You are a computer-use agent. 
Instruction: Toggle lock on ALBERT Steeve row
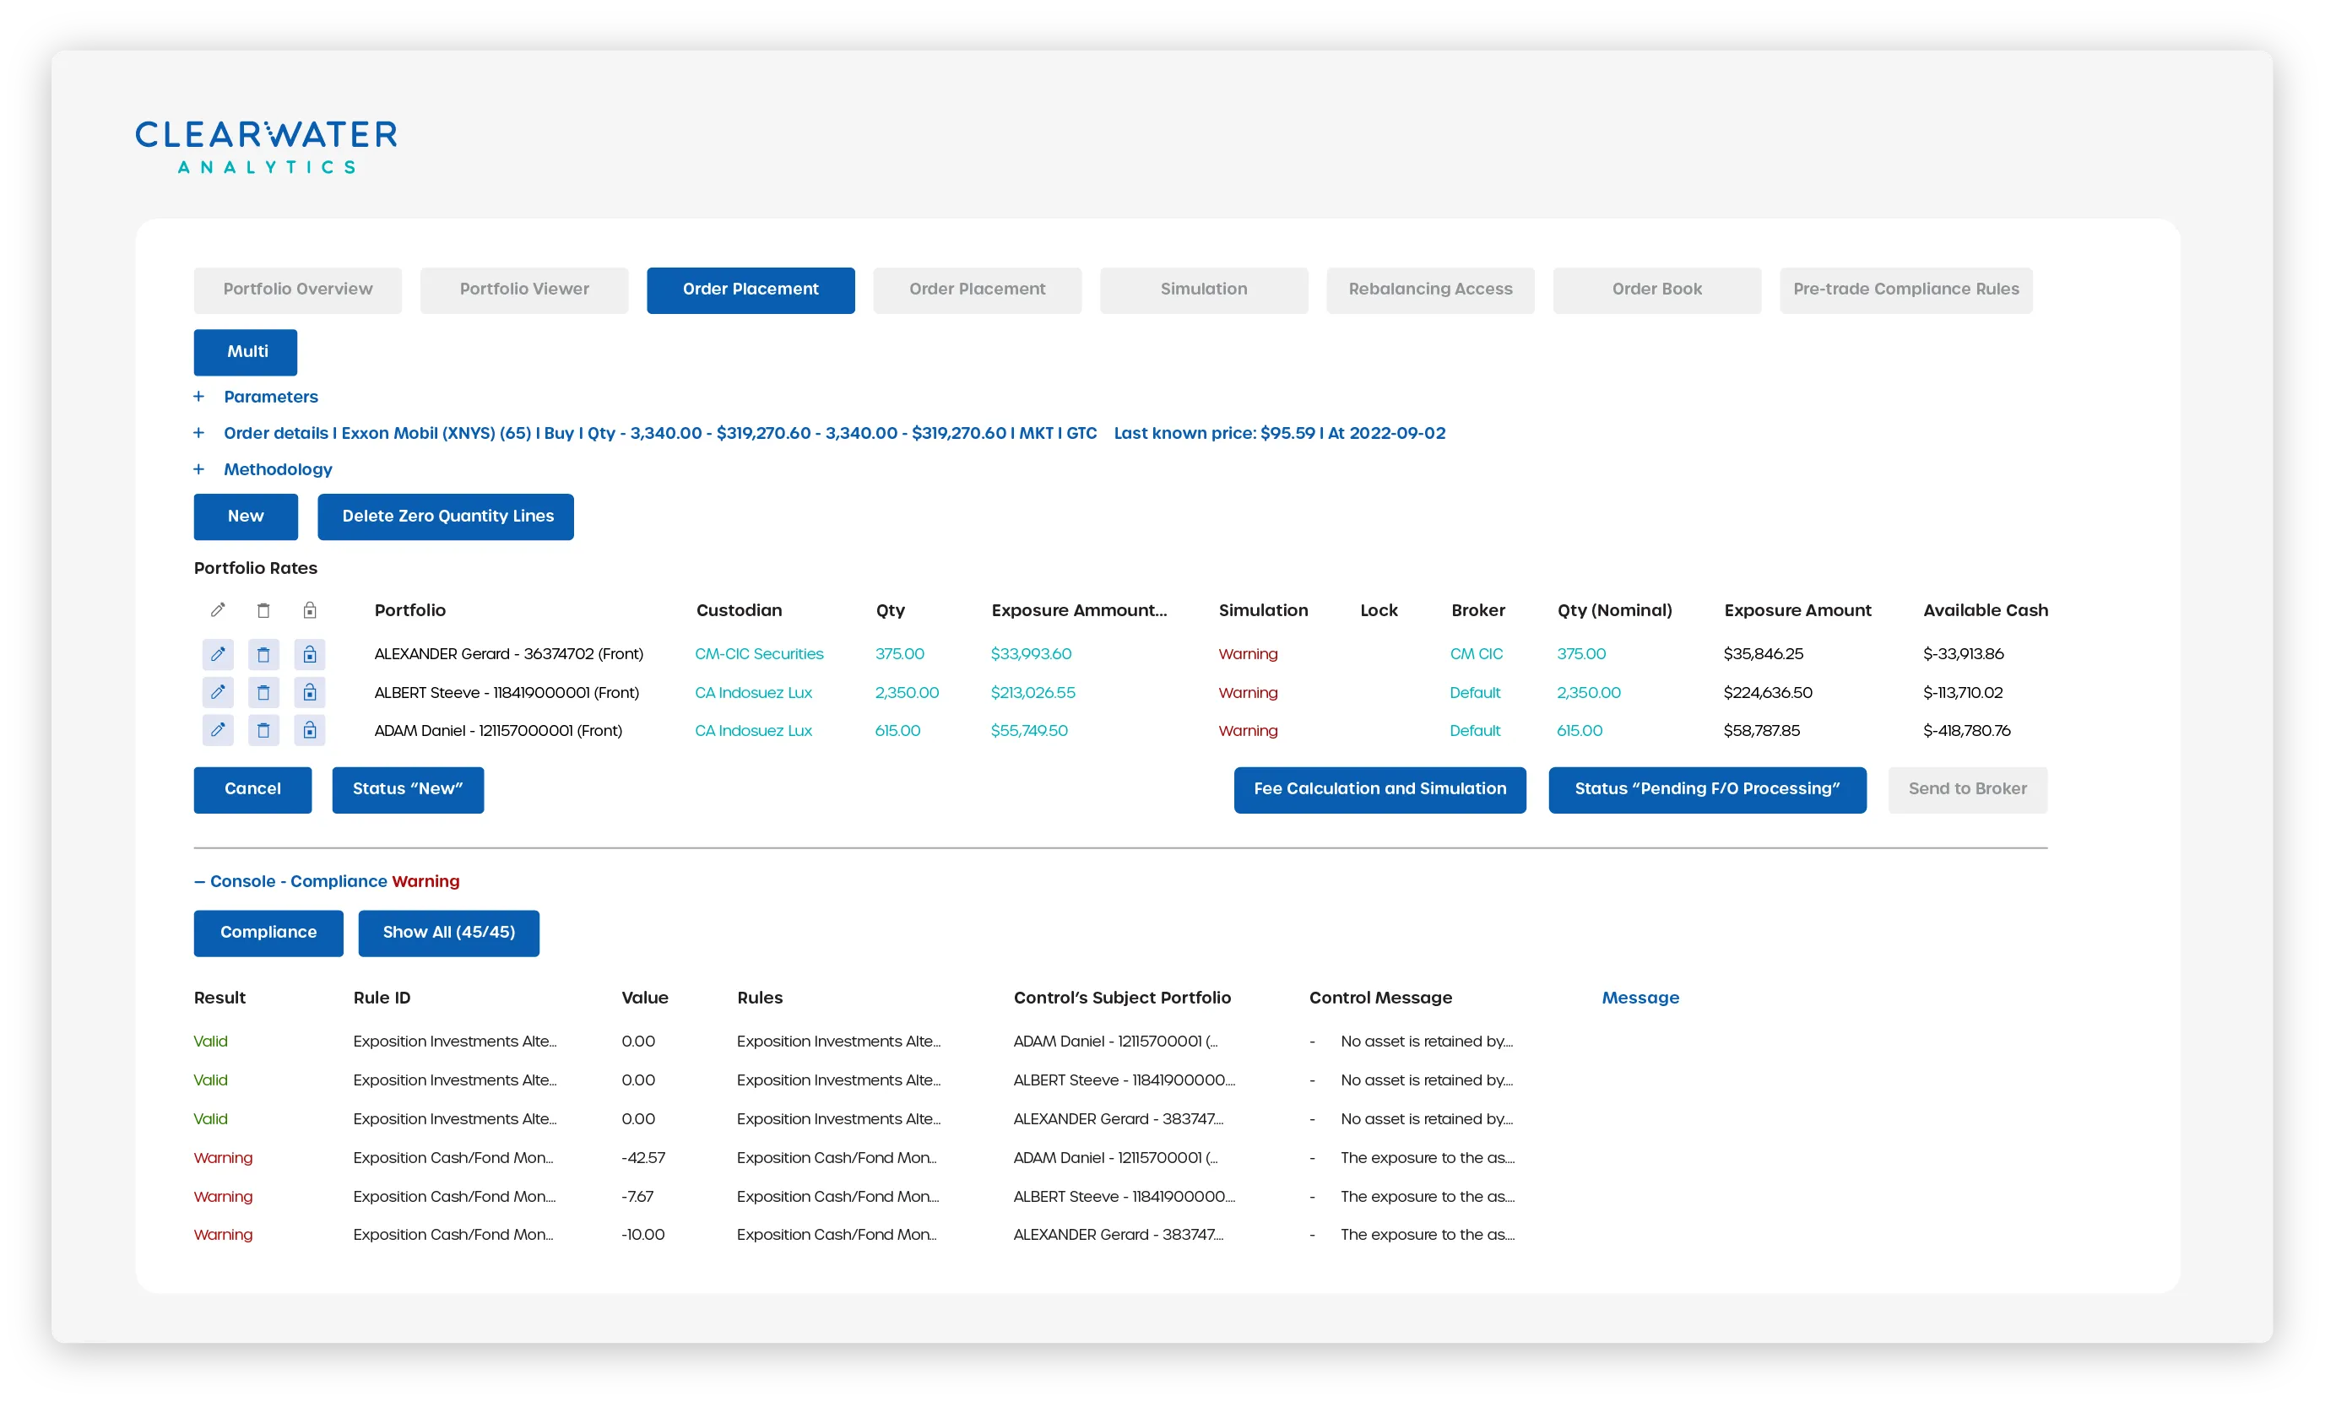tap(310, 692)
